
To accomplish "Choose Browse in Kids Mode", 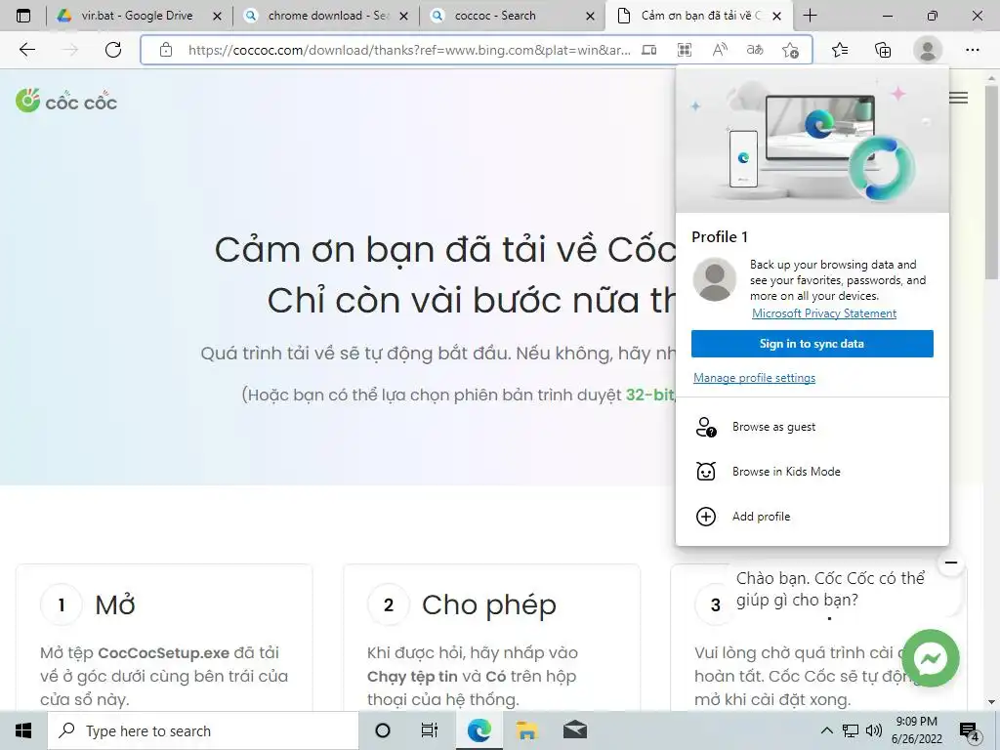I will [812, 472].
